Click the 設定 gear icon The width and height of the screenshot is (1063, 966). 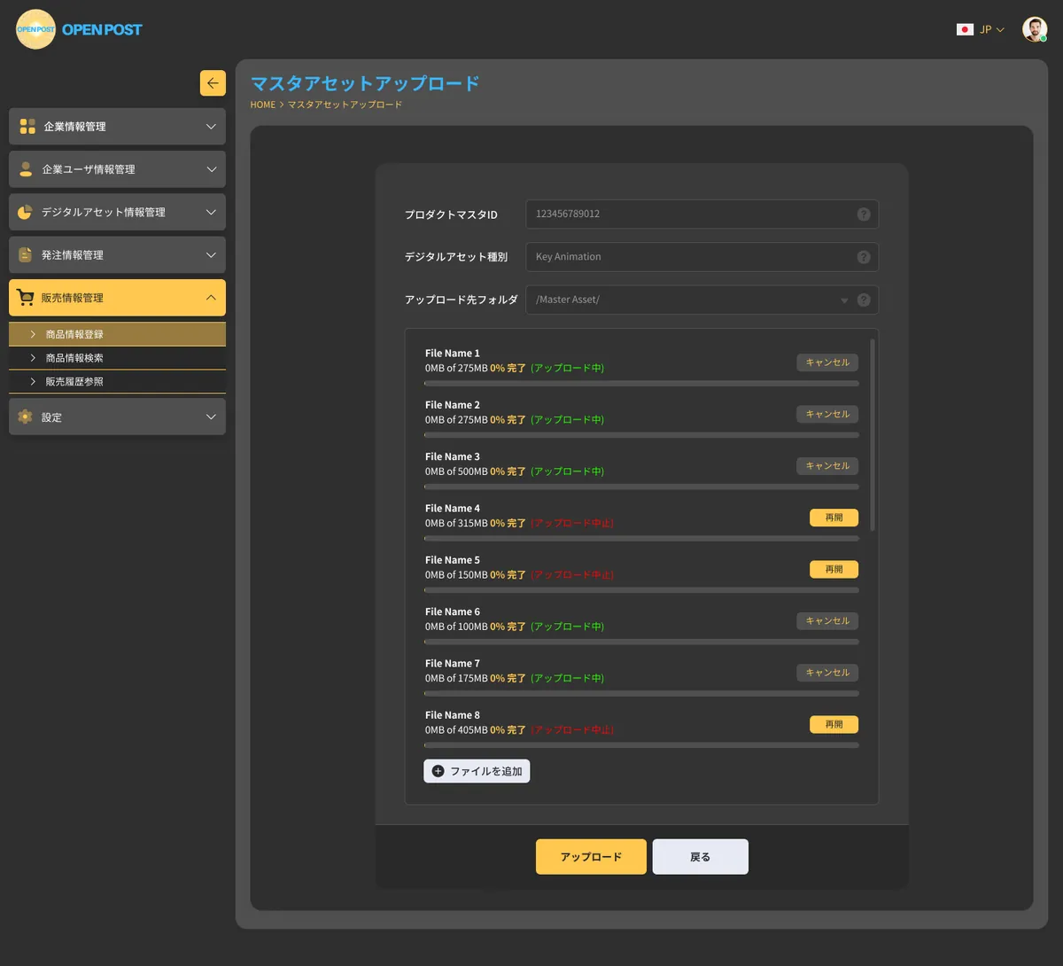(x=25, y=417)
